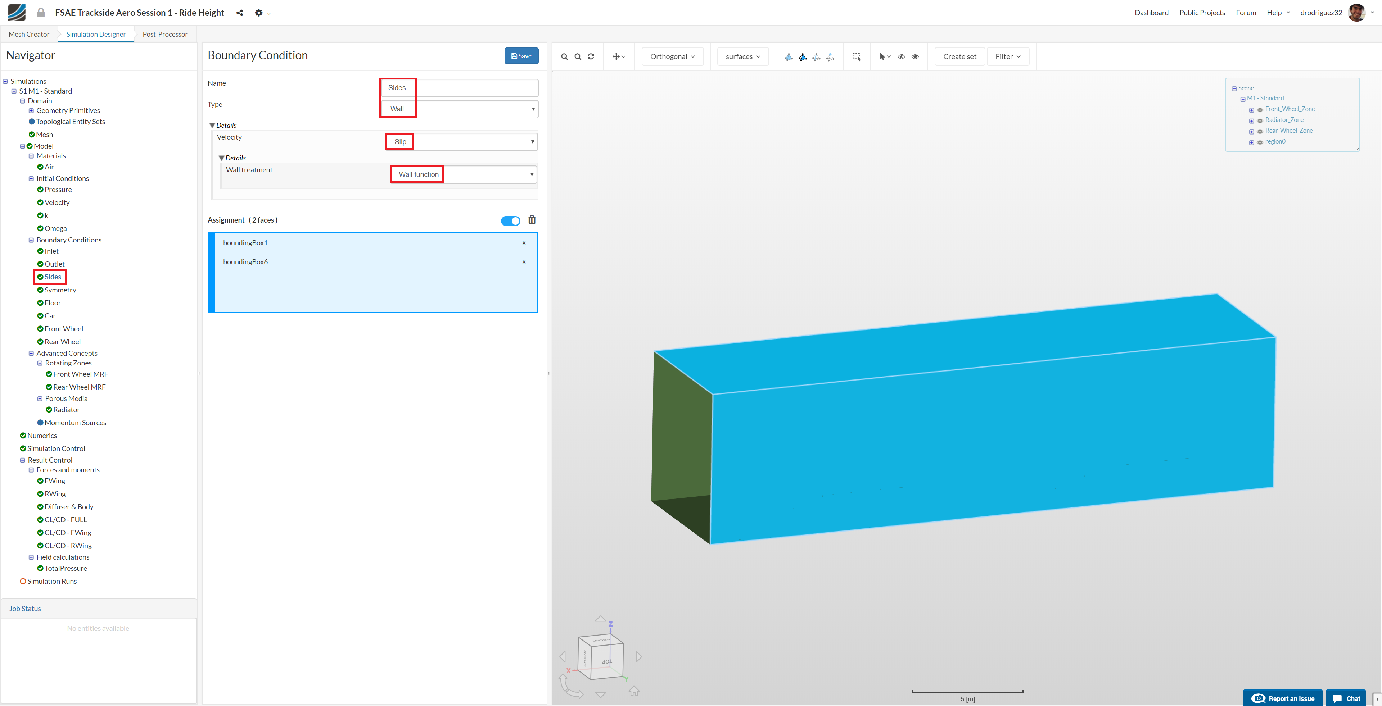The image size is (1382, 706).
Task: Open the Orthogonal projection dropdown
Action: (672, 56)
